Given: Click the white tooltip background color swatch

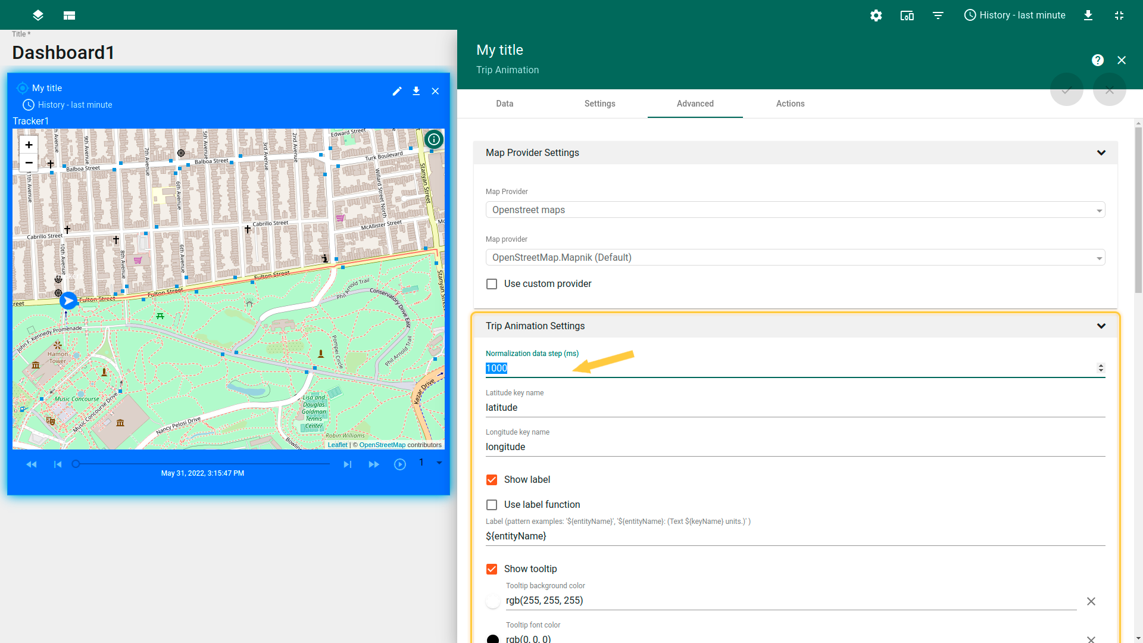Looking at the screenshot, I should [x=493, y=601].
